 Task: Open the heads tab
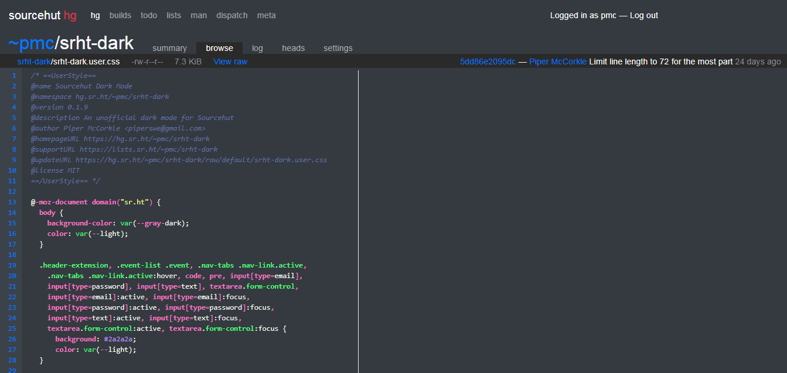click(x=293, y=48)
